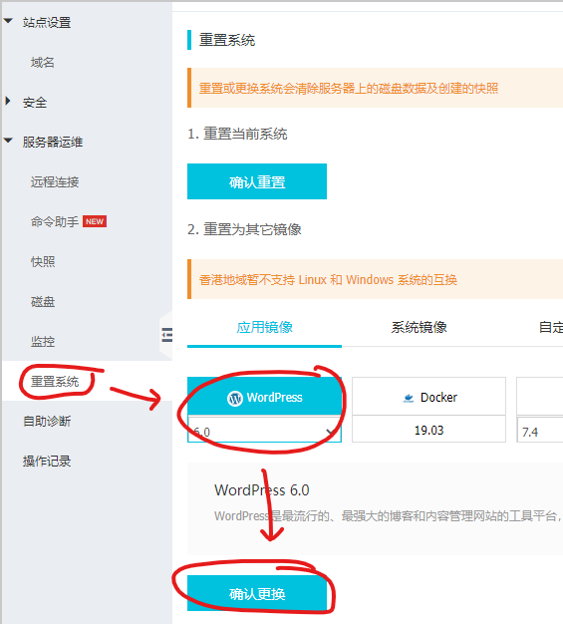
Task: Open 操作记录 in the sidebar
Action: pos(47,461)
